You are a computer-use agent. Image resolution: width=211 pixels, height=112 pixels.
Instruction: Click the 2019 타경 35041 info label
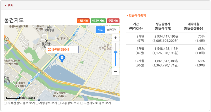62,50
